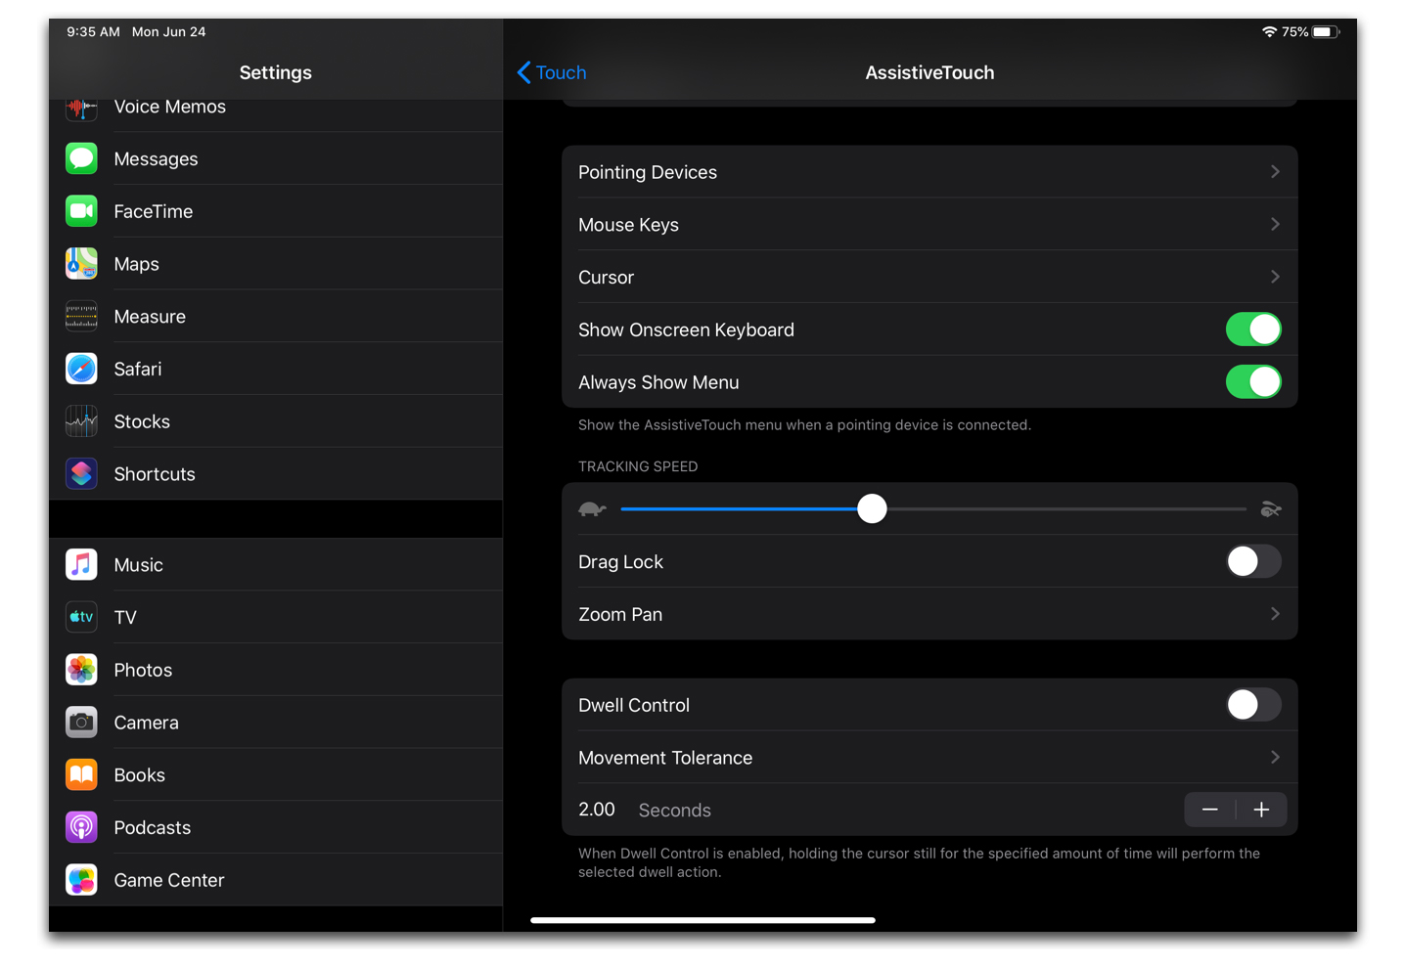
Task: Tap the Game Center icon
Action: click(81, 880)
